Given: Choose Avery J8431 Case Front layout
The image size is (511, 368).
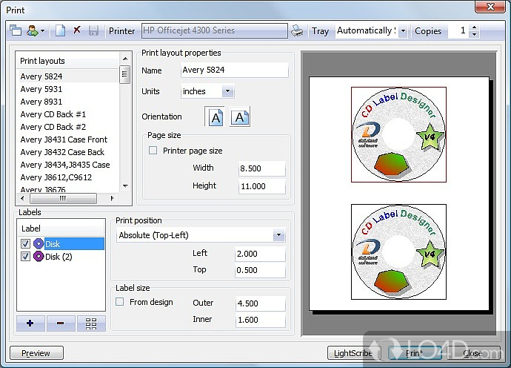Looking at the screenshot, I should pyautogui.click(x=64, y=139).
